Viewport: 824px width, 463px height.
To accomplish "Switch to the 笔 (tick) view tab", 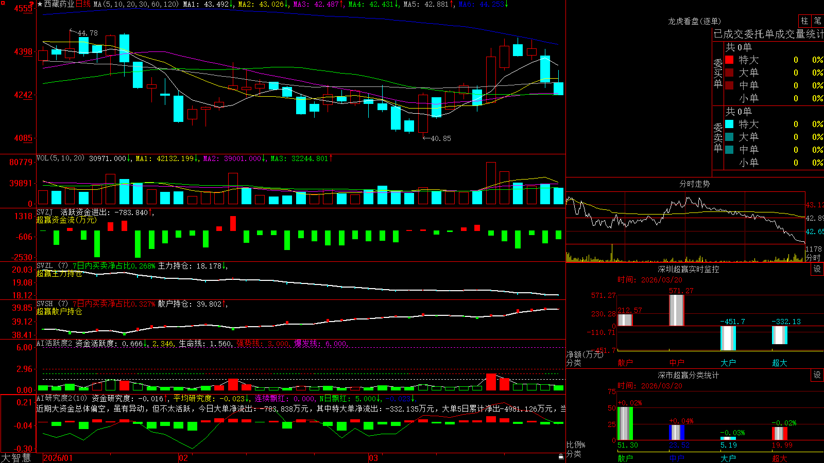I will (818, 21).
